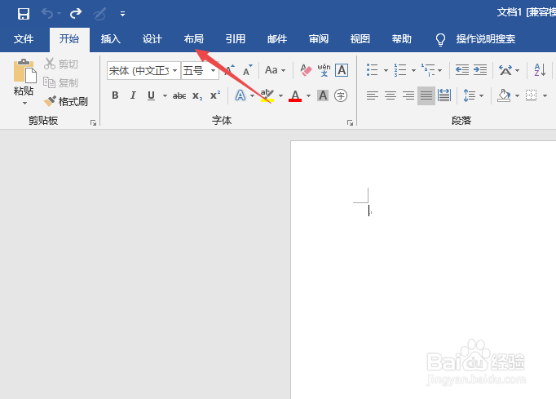Switch to the 设计 ribbon tab

pos(152,39)
